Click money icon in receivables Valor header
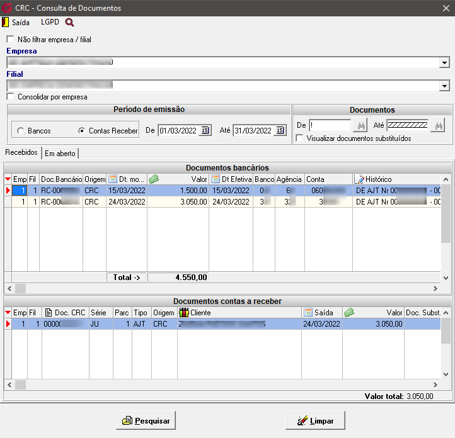This screenshot has width=455, height=438. tap(348, 313)
